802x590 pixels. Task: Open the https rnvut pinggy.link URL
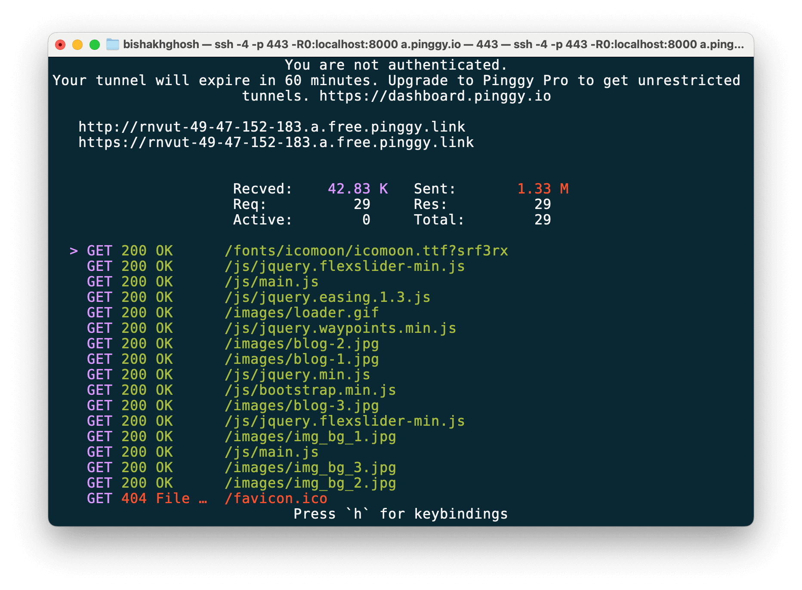tap(276, 142)
